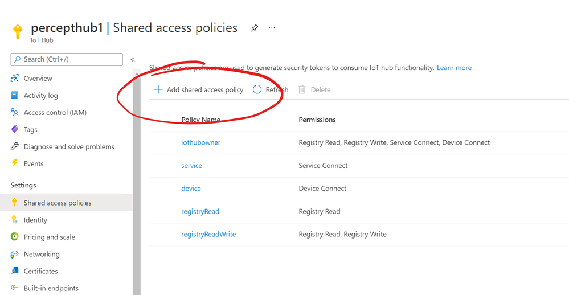
Task: Click the Tags icon in sidebar
Action: pos(15,130)
